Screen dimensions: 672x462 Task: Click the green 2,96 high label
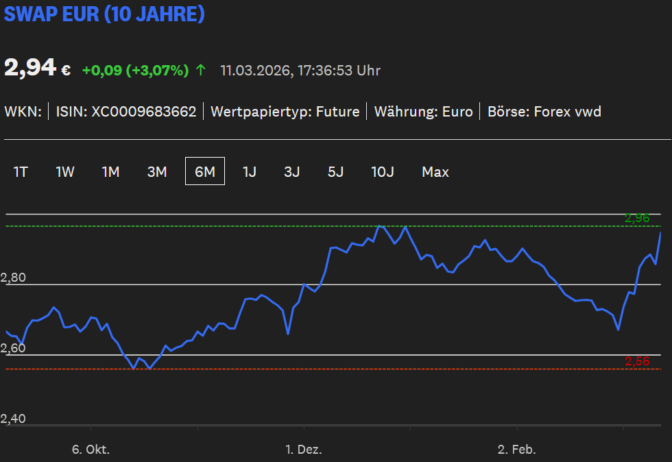(637, 218)
